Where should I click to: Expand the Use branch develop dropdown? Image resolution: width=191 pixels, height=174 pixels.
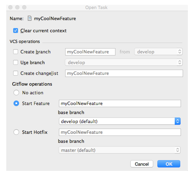[x=124, y=62]
